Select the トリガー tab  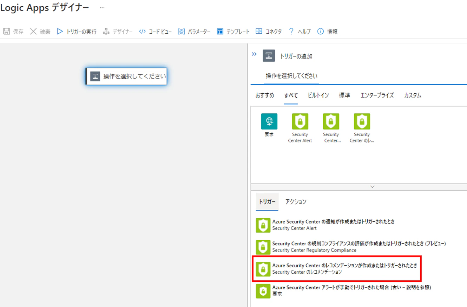click(x=267, y=202)
